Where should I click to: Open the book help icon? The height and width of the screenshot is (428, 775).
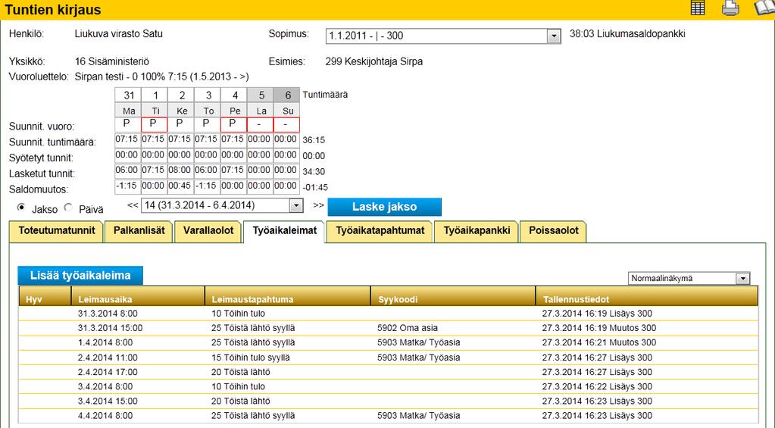pyautogui.click(x=764, y=8)
